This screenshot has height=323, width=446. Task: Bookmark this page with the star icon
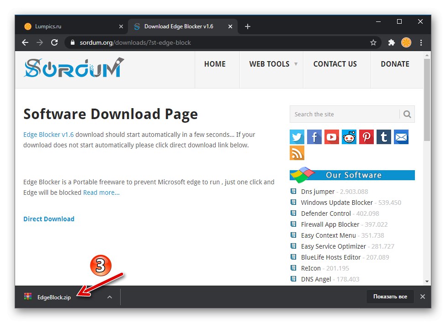coord(373,42)
